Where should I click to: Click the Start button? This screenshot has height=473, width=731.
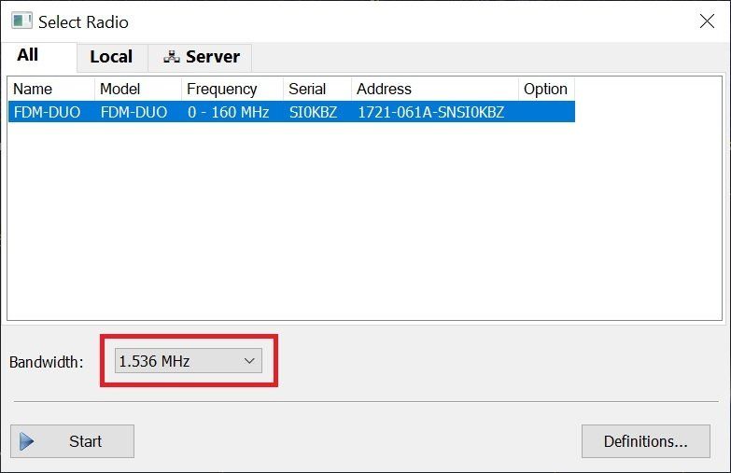[x=72, y=441]
